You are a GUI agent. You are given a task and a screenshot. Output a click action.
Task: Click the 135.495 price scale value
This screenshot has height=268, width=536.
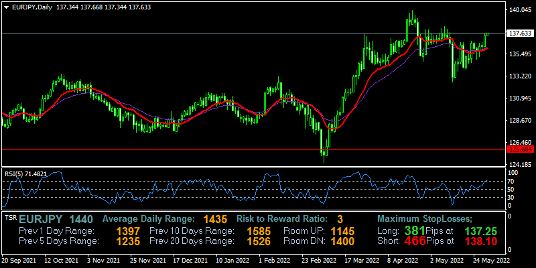[x=521, y=54]
